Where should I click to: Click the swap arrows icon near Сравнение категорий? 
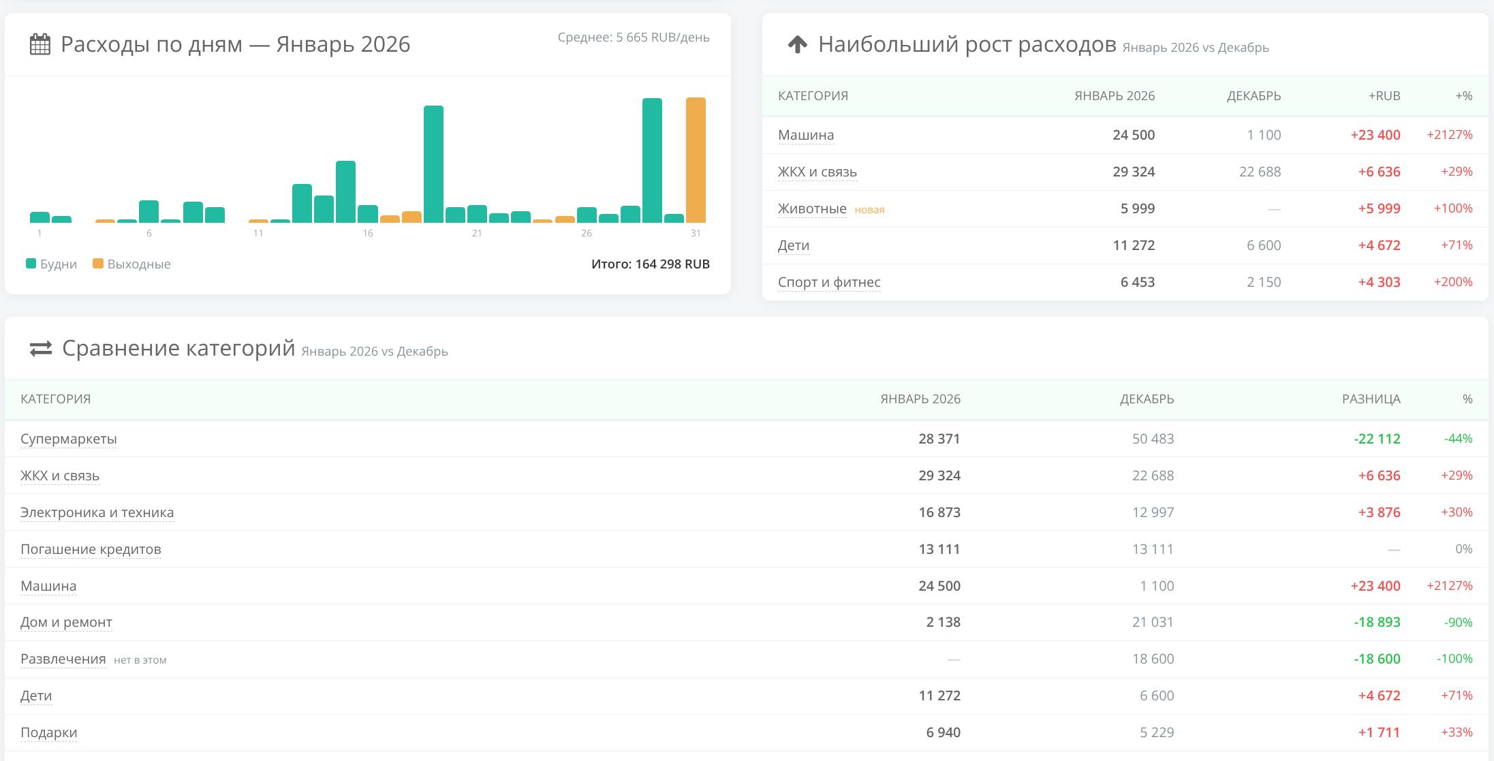(x=41, y=349)
